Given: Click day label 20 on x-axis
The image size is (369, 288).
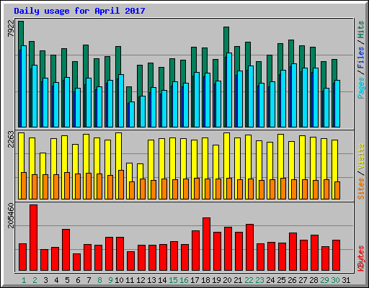Looking at the screenshot, I should click(x=227, y=280).
